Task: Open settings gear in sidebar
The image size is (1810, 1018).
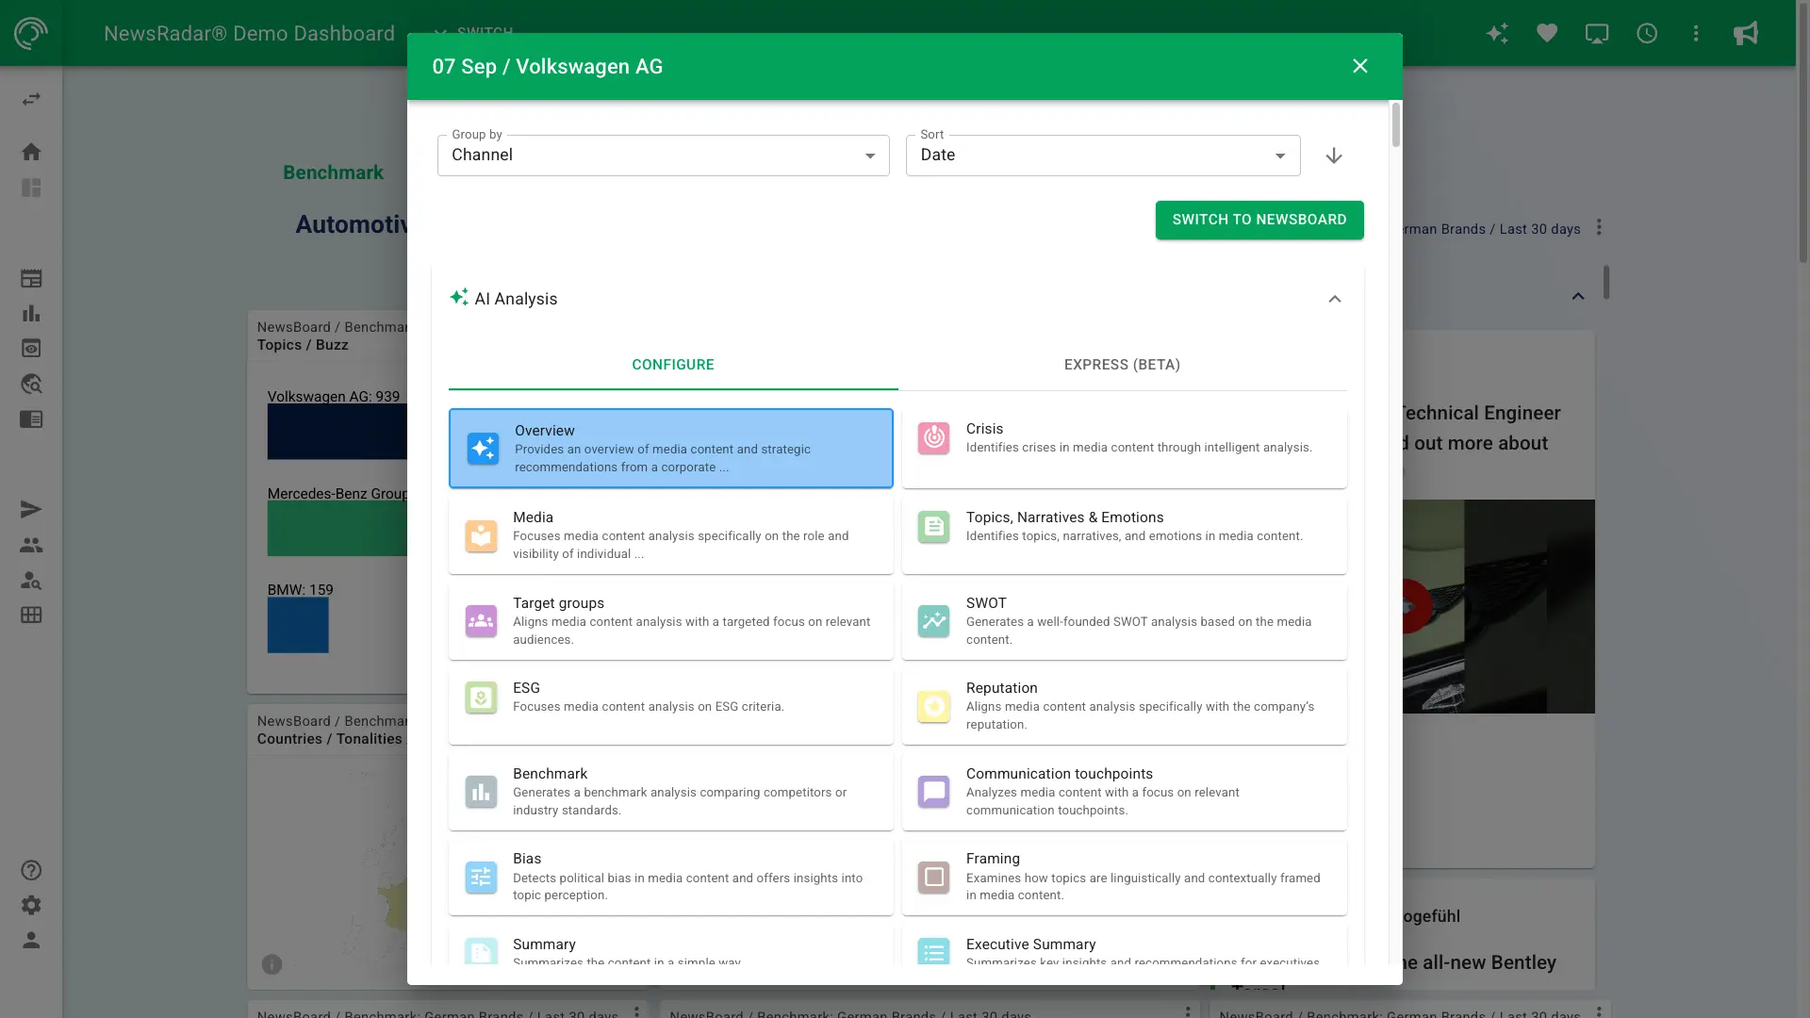Action: [31, 905]
